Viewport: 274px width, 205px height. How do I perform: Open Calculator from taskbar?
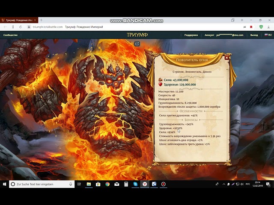click(126, 184)
